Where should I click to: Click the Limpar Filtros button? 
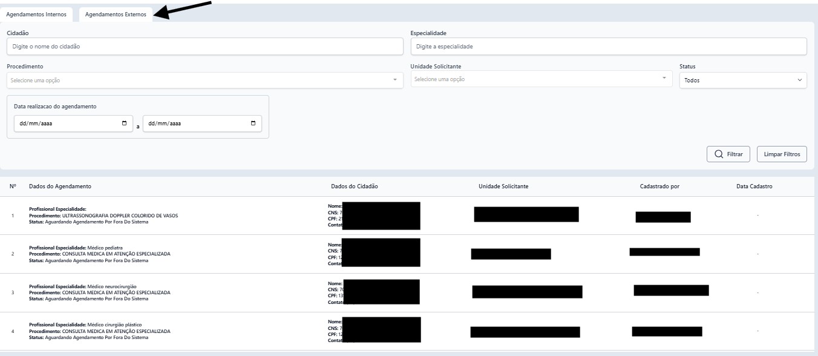782,154
